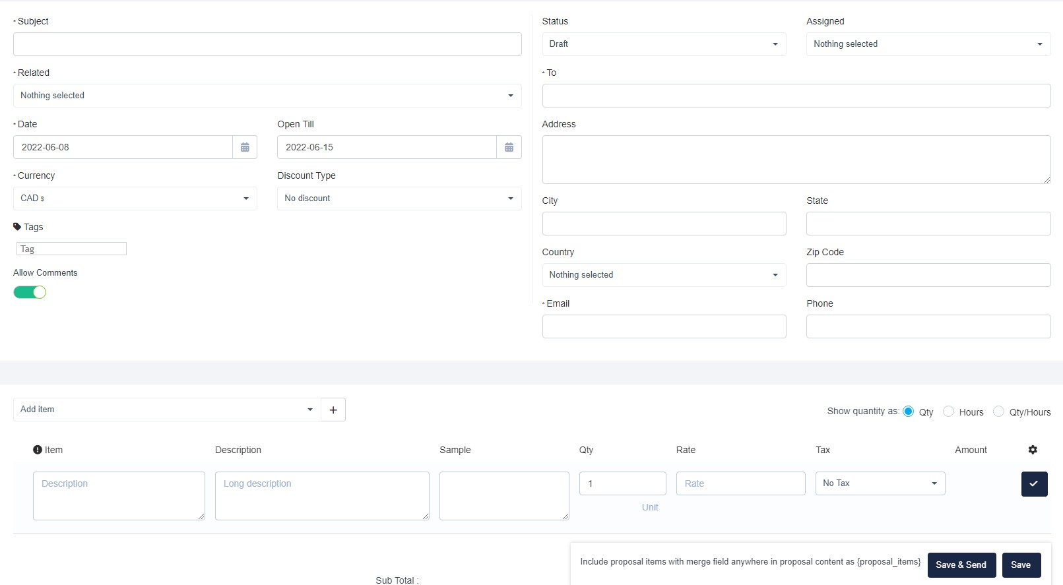Choose the Qty/Hours radio option
Screen dimensions: 1063x585
coord(998,412)
